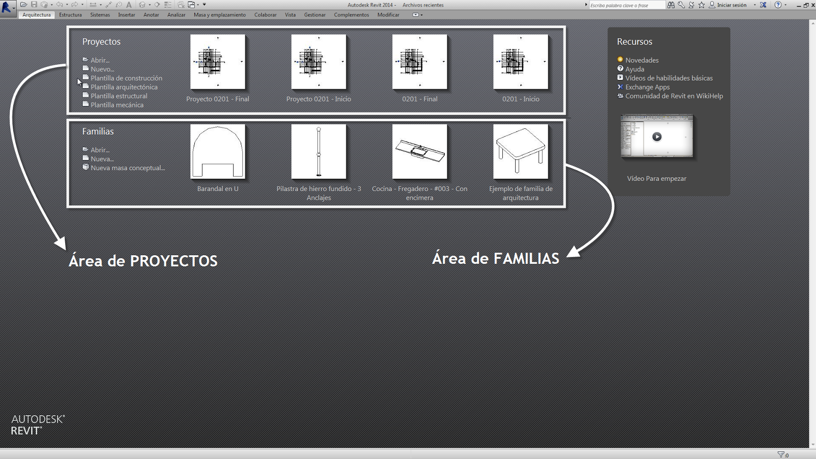
Task: Open the Help dropdown arrow
Action: coord(785,5)
